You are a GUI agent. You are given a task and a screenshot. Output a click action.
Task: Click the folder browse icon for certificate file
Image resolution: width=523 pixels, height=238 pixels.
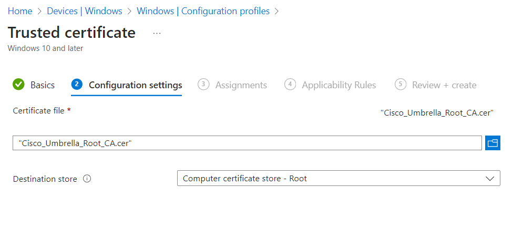coord(493,143)
